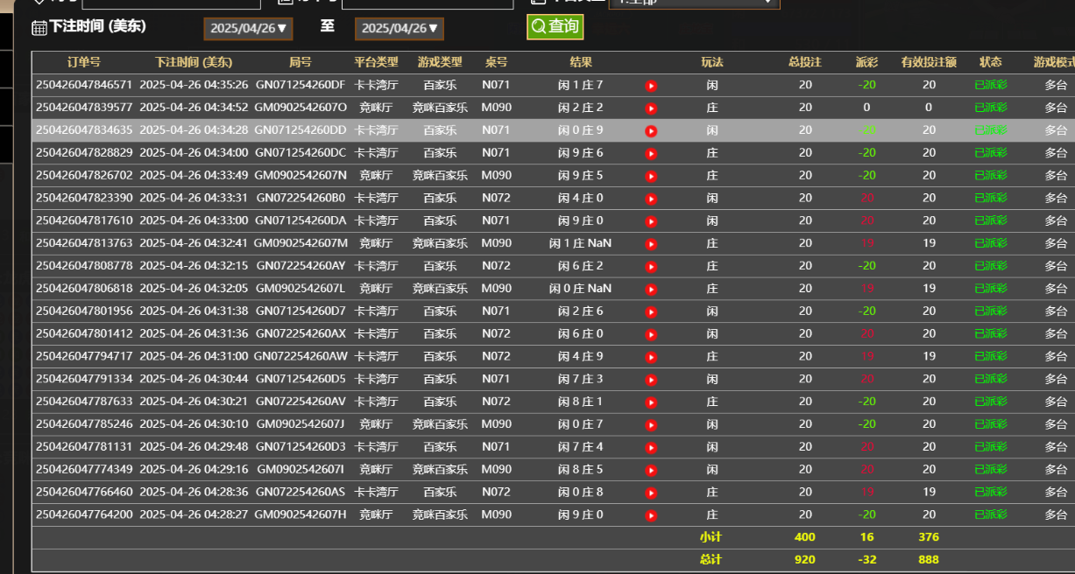The image size is (1075, 574).
Task: Click the green 查询 search button
Action: point(555,27)
